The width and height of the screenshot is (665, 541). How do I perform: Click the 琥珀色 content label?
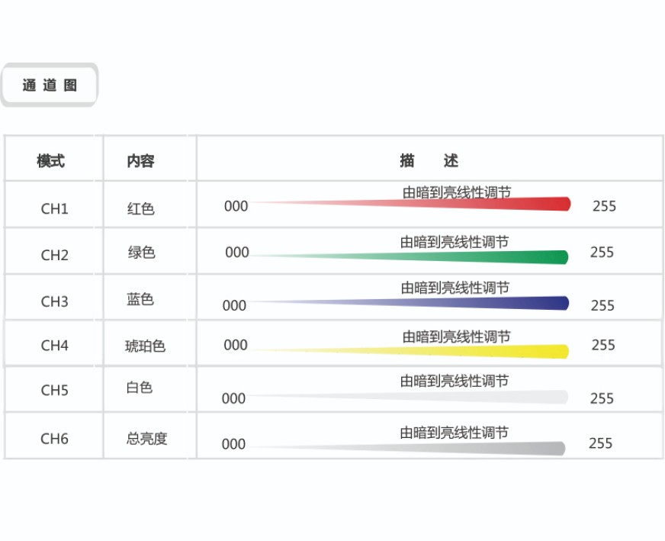(x=145, y=346)
